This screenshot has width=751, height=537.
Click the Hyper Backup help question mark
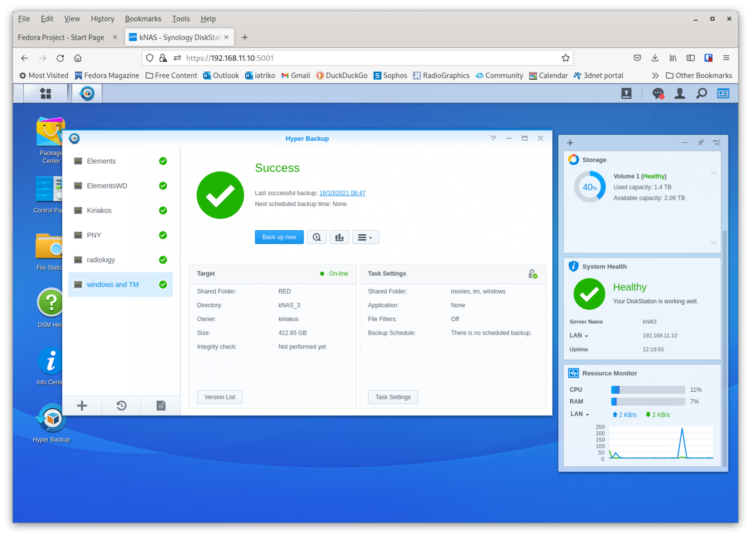(x=493, y=138)
